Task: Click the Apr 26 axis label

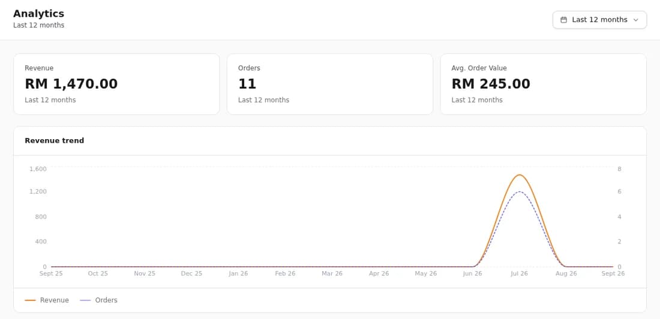Action: pos(379,273)
